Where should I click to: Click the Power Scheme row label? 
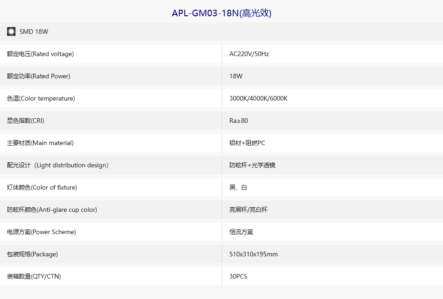point(42,232)
